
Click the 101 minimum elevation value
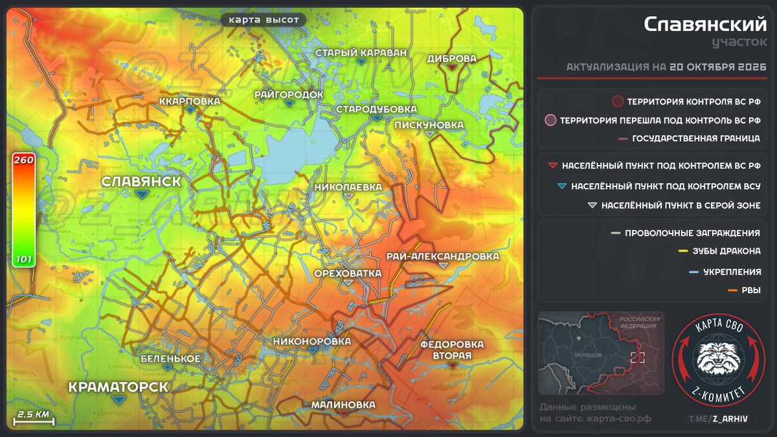coord(23,261)
